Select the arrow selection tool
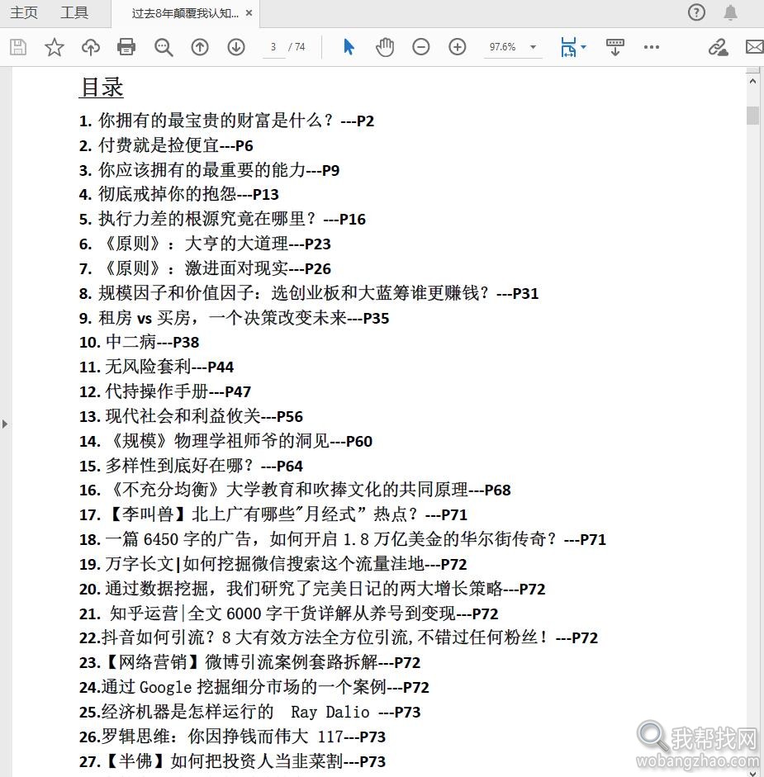 point(349,47)
